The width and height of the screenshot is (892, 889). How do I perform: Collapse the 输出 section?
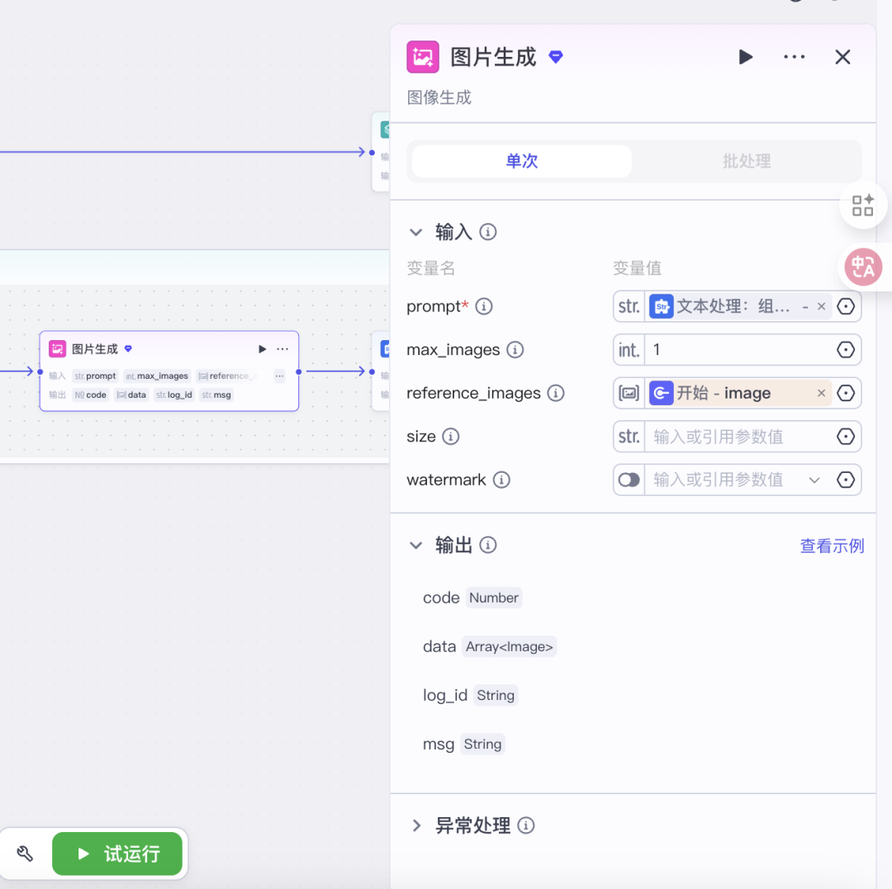pos(416,546)
